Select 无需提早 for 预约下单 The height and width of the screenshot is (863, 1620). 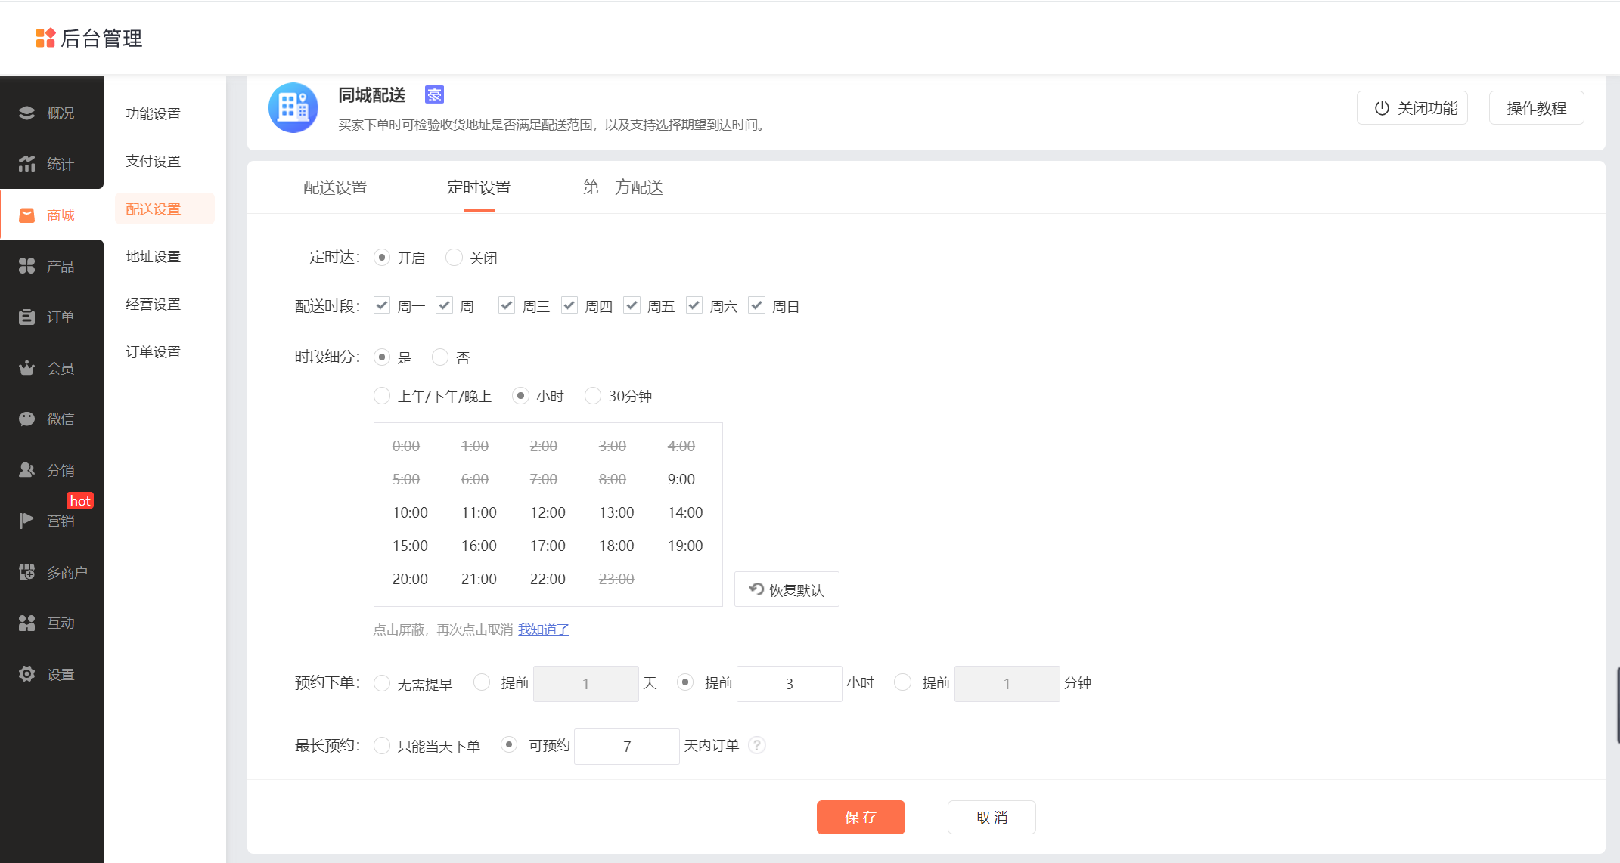(382, 683)
